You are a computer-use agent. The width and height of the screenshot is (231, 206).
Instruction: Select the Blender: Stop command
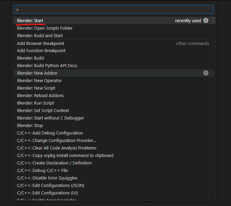[114, 126]
